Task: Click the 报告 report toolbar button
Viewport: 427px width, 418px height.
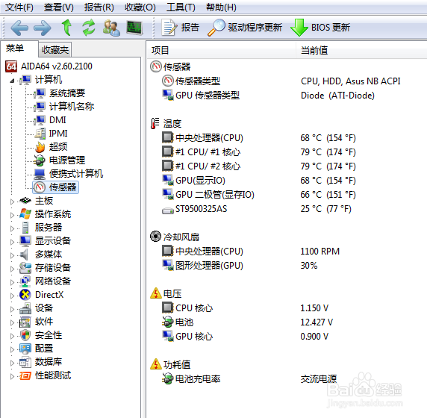Action: (x=181, y=28)
